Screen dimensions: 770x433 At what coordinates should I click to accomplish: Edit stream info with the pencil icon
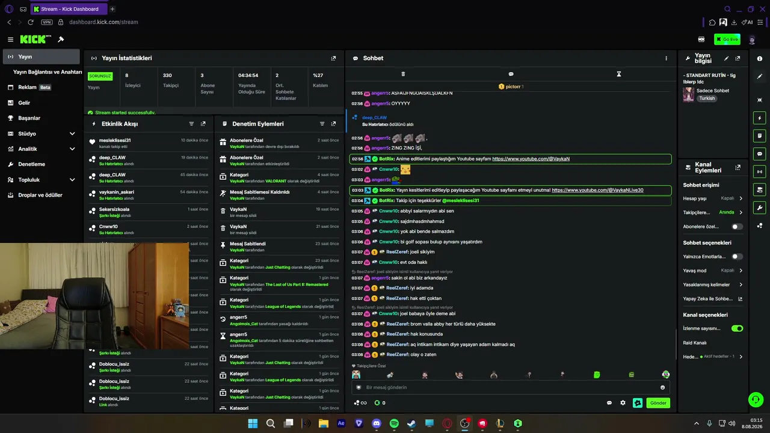click(726, 58)
